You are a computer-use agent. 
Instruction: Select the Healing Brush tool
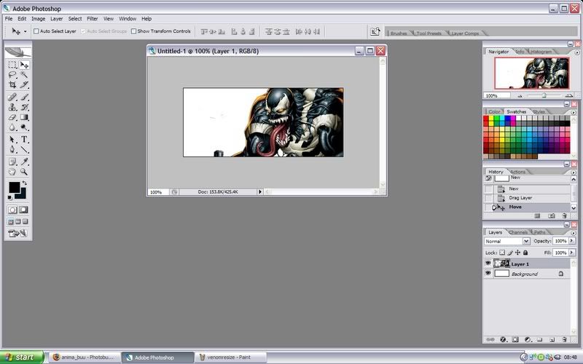12,98
